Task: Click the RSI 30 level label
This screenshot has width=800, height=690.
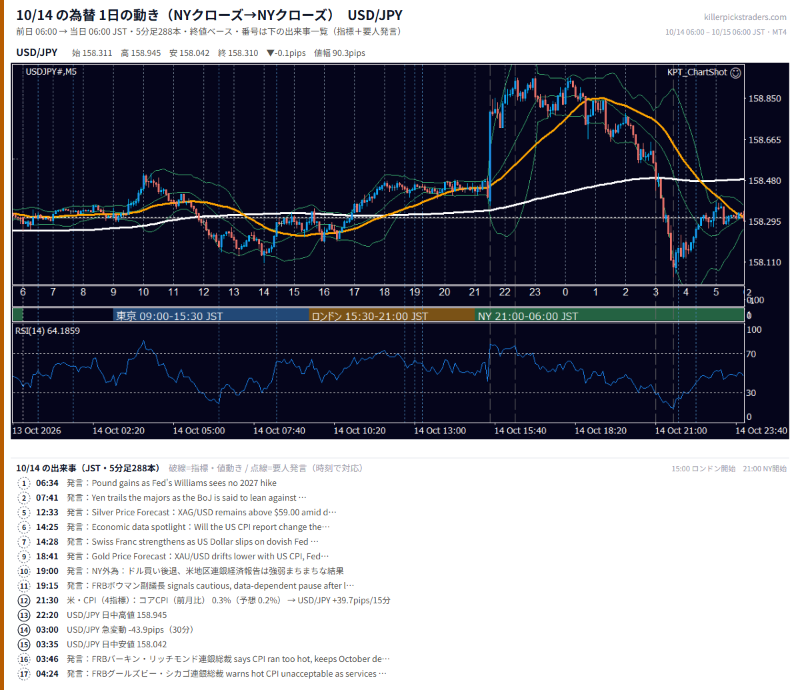Action: click(x=751, y=393)
